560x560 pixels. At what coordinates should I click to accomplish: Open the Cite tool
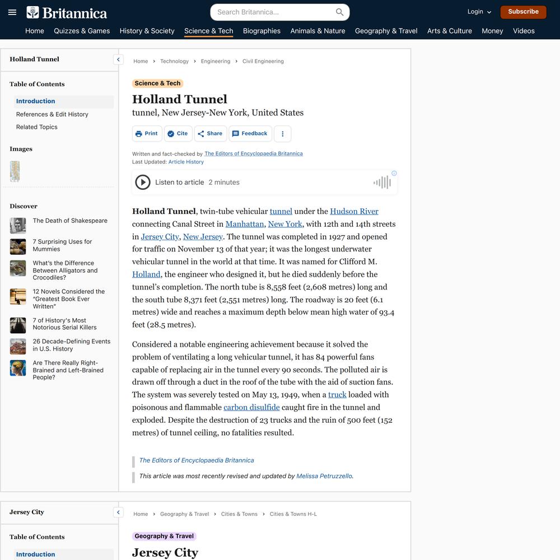coord(178,134)
